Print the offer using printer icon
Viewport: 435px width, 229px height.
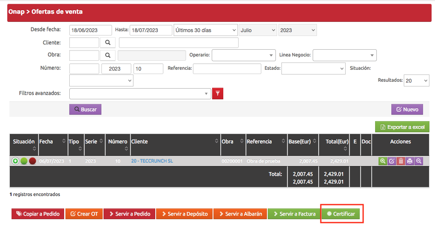pyautogui.click(x=410, y=161)
